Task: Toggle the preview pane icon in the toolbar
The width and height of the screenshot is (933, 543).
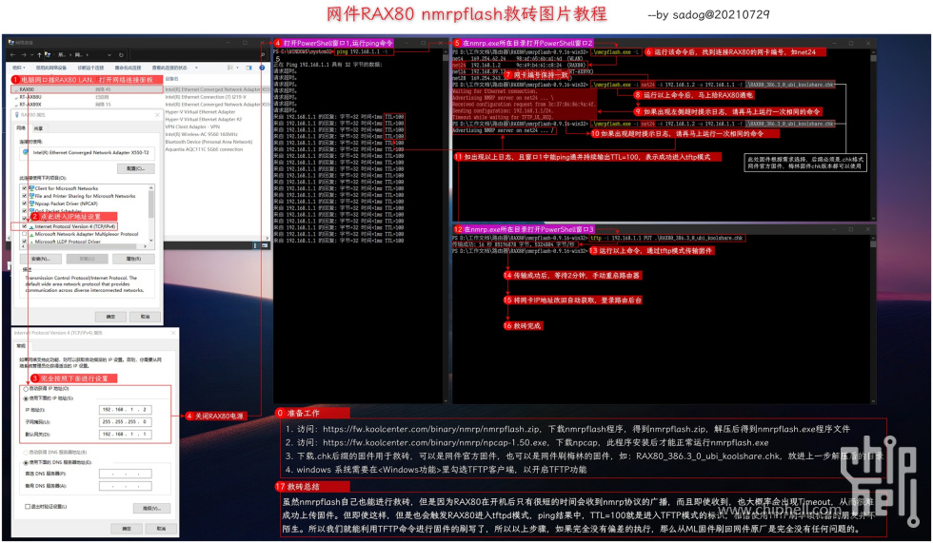Action: click(248, 68)
